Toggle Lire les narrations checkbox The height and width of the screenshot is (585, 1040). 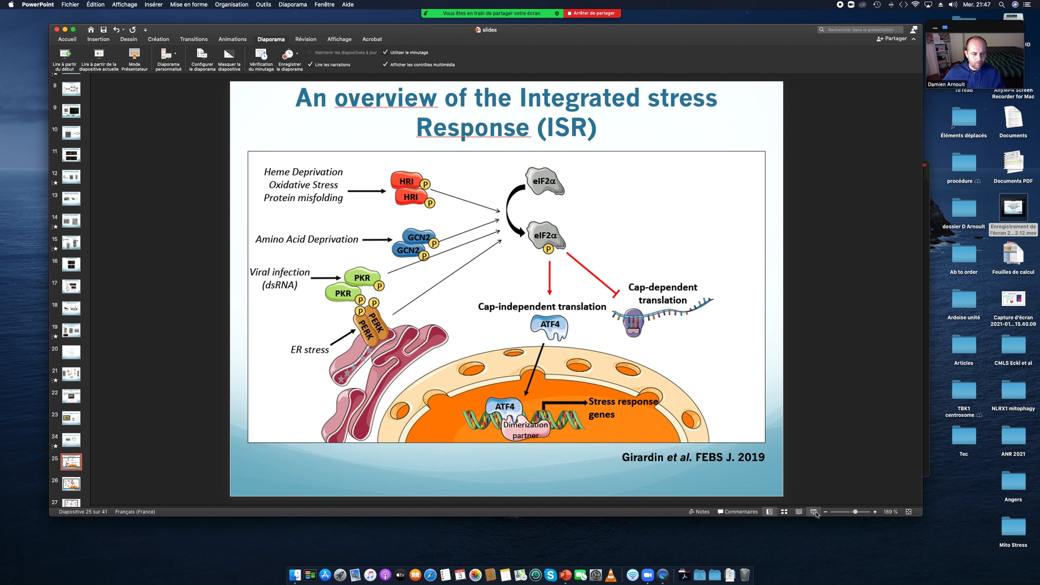(310, 65)
